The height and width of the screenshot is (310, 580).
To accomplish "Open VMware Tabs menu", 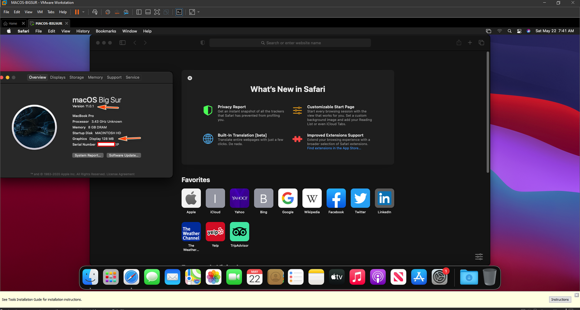I will click(51, 12).
